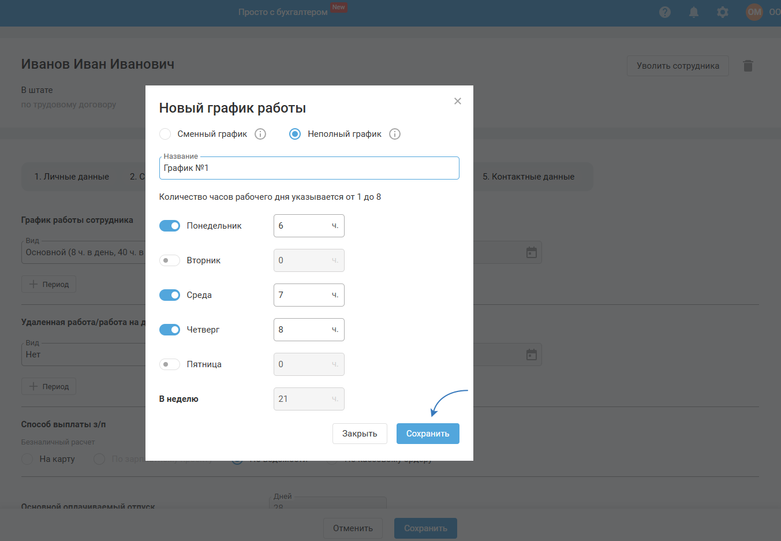Enable the Вторник toggle
This screenshot has height=541, width=781.
(x=170, y=260)
